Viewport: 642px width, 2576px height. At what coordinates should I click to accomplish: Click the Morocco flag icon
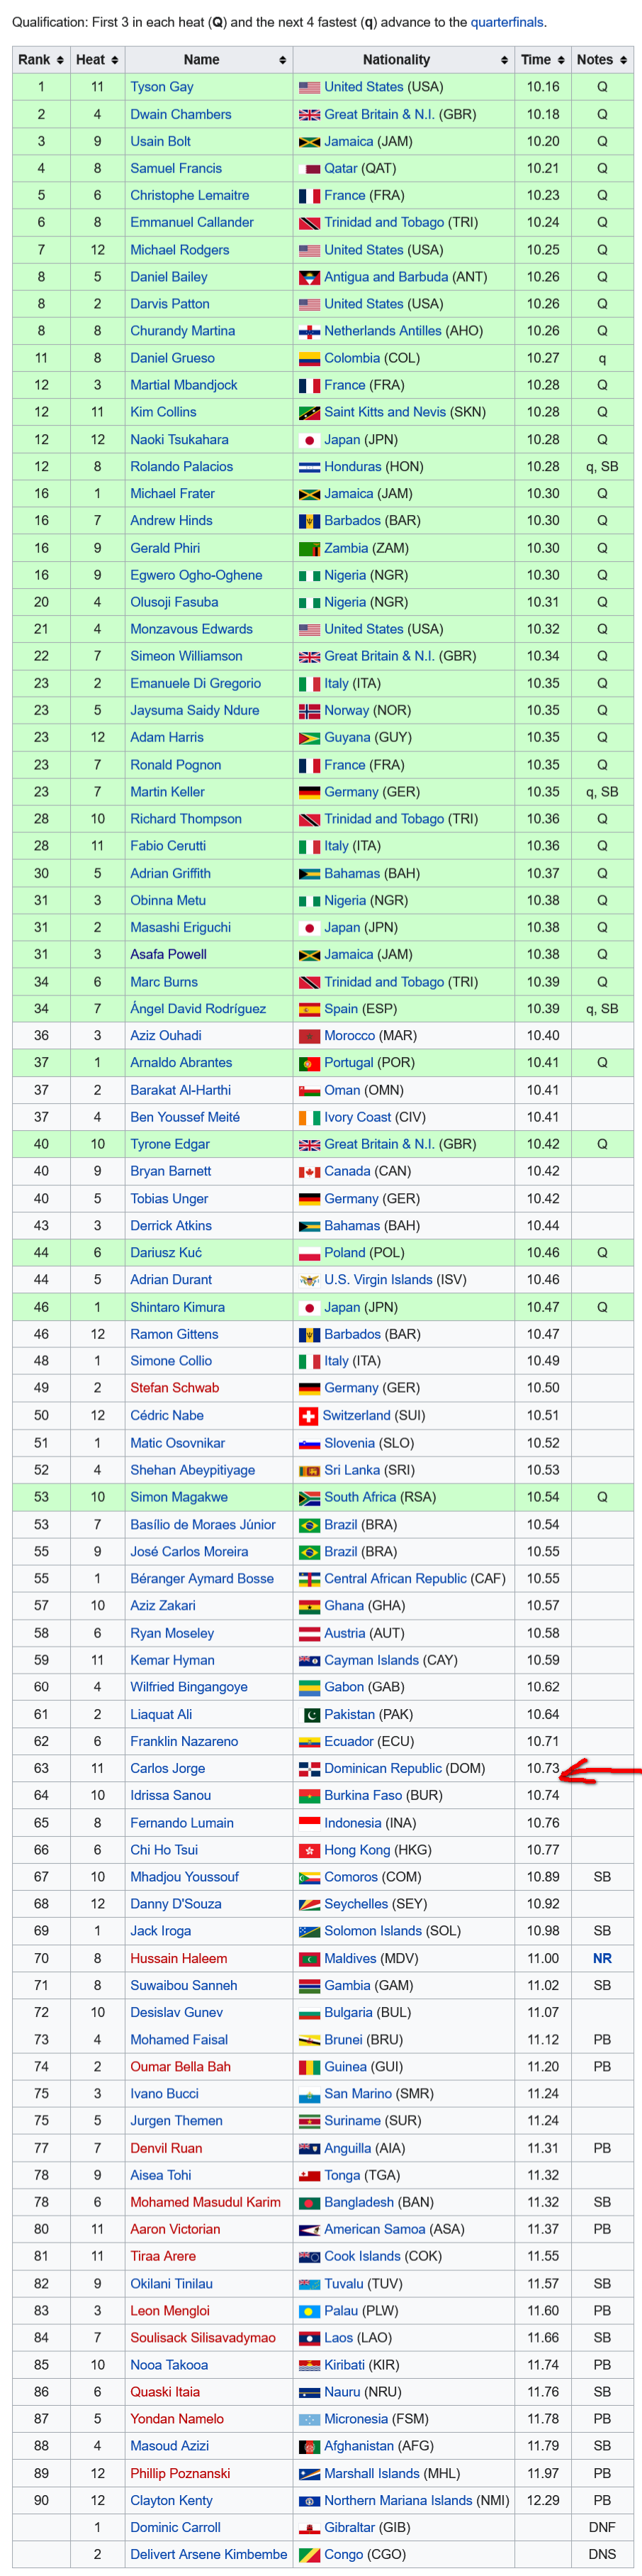click(x=310, y=1035)
